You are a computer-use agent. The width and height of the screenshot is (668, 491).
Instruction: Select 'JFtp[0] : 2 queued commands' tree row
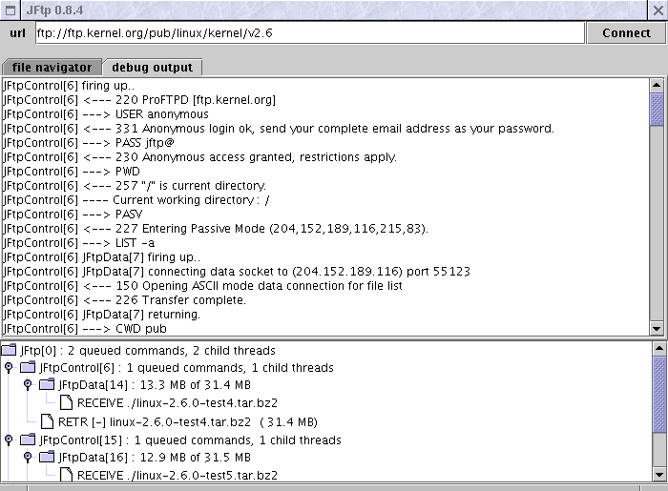click(x=148, y=351)
